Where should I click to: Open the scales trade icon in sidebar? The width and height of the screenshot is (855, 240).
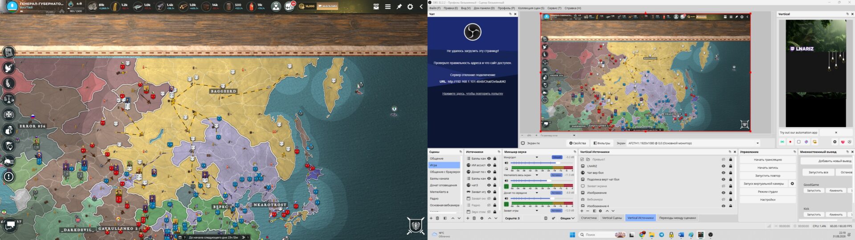click(x=8, y=99)
